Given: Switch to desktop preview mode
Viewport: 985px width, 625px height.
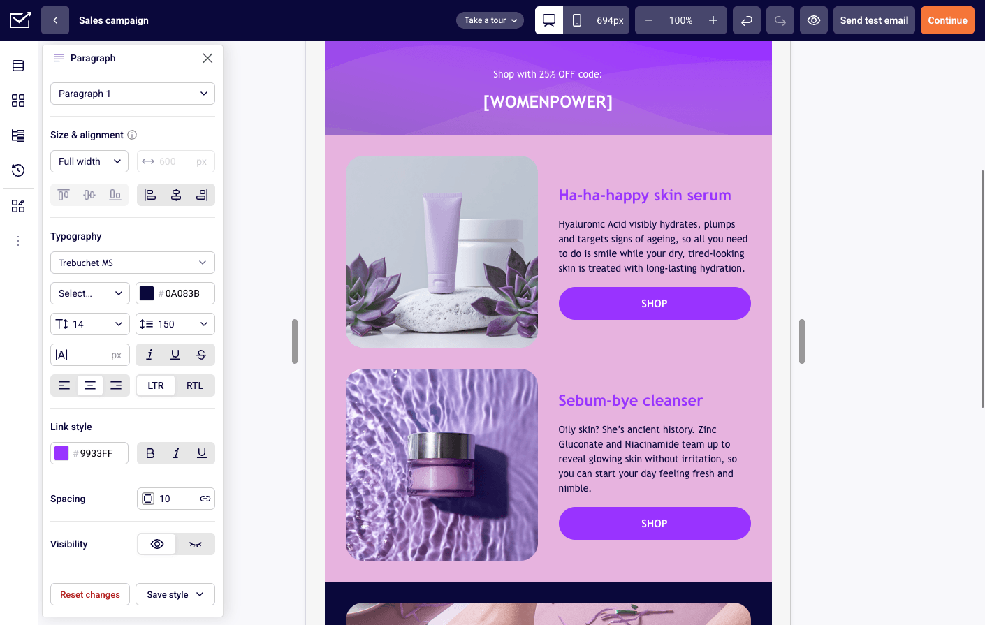Looking at the screenshot, I should click(549, 20).
